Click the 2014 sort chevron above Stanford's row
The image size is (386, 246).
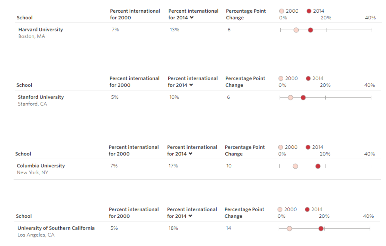pos(191,85)
